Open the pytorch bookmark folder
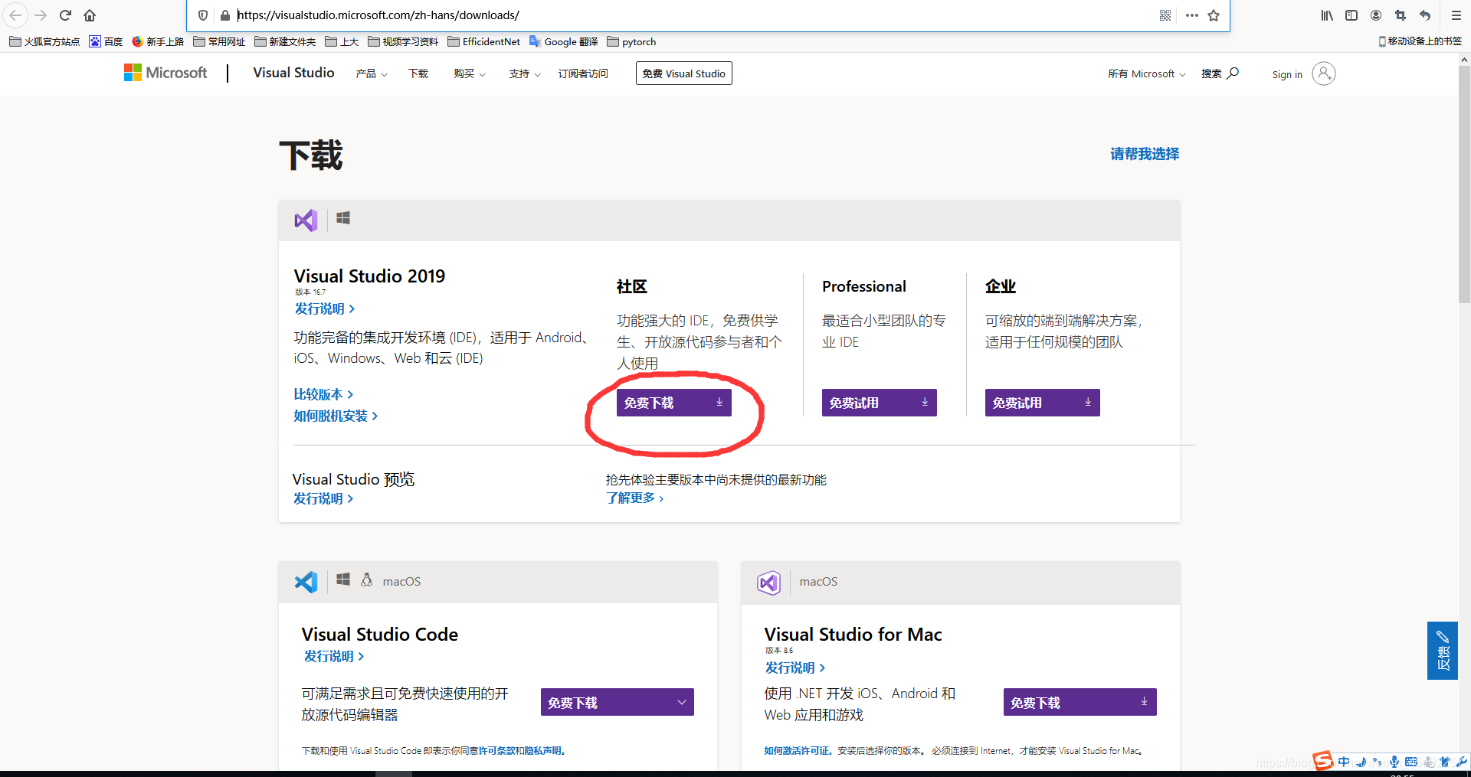The image size is (1471, 777). (631, 41)
